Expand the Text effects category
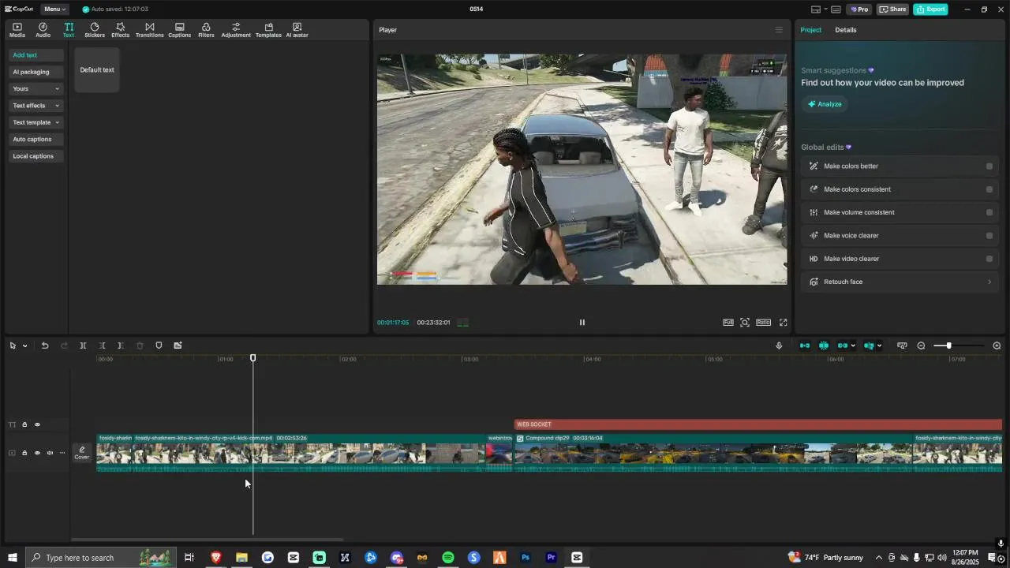 coord(36,106)
